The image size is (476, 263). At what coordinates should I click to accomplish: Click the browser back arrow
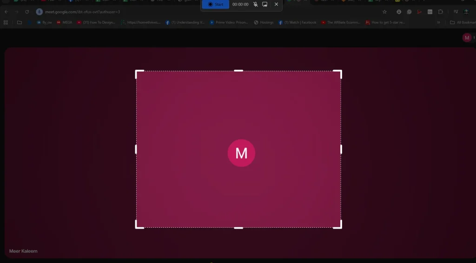click(7, 12)
